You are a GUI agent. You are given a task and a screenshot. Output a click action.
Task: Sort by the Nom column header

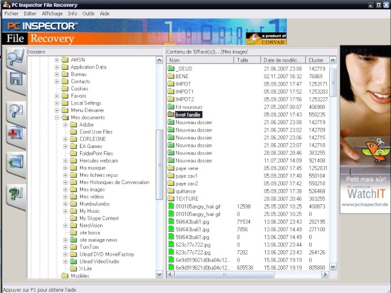tap(200, 60)
